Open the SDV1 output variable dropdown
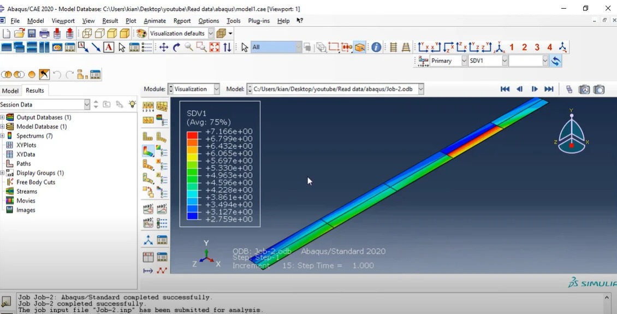The image size is (617, 314). (505, 61)
